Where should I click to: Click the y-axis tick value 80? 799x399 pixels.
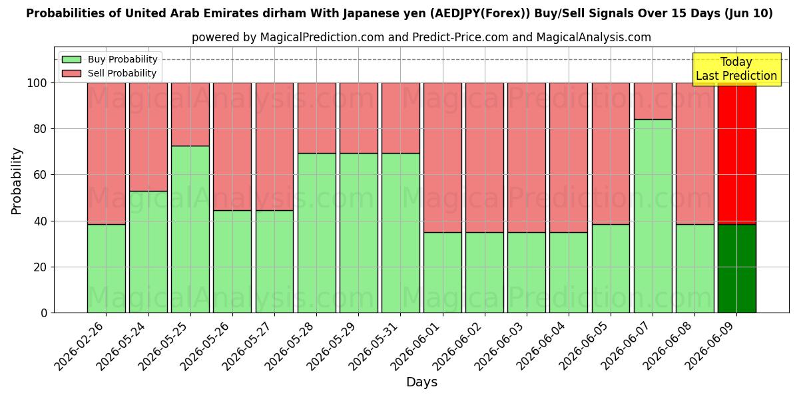42,129
